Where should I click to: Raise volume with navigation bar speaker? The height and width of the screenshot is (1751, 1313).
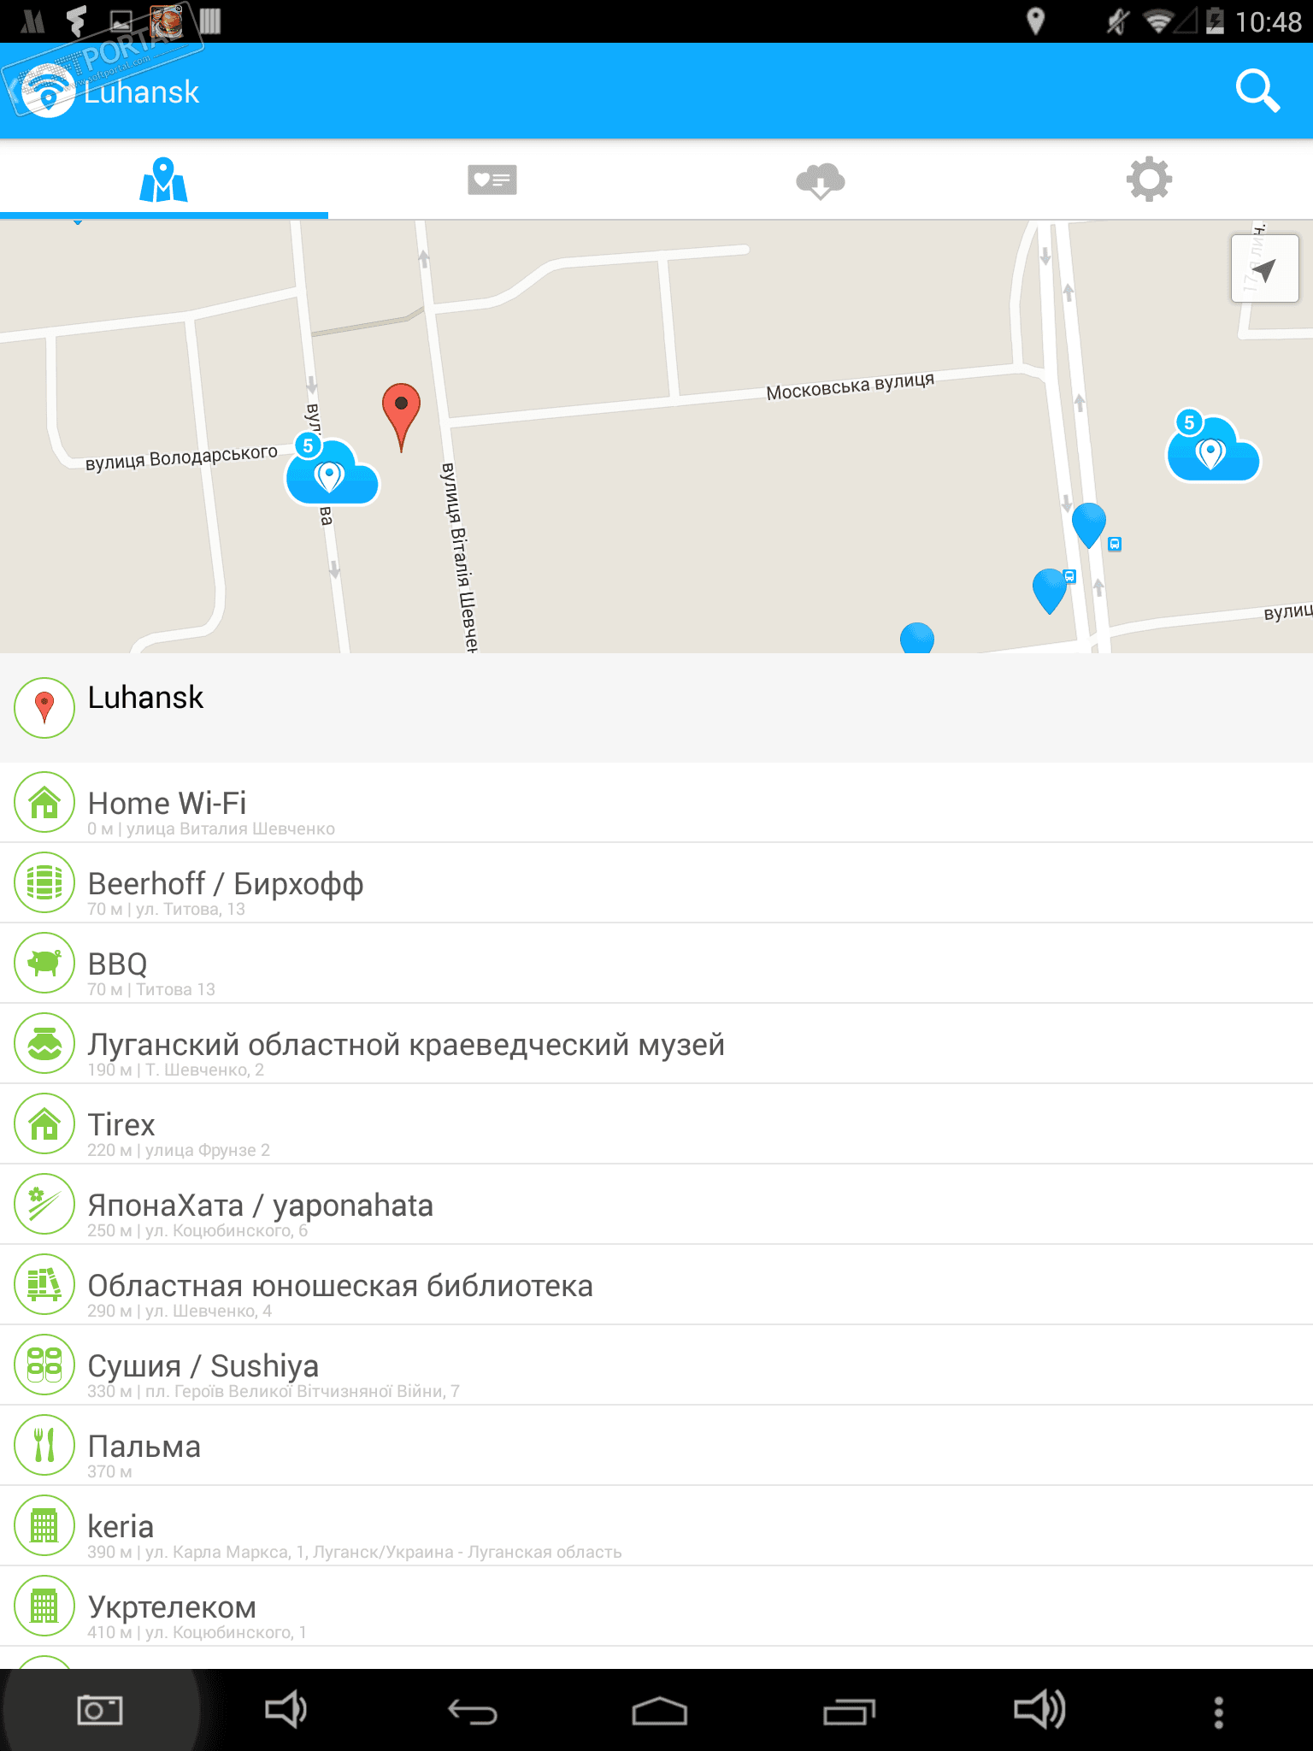coord(1039,1710)
